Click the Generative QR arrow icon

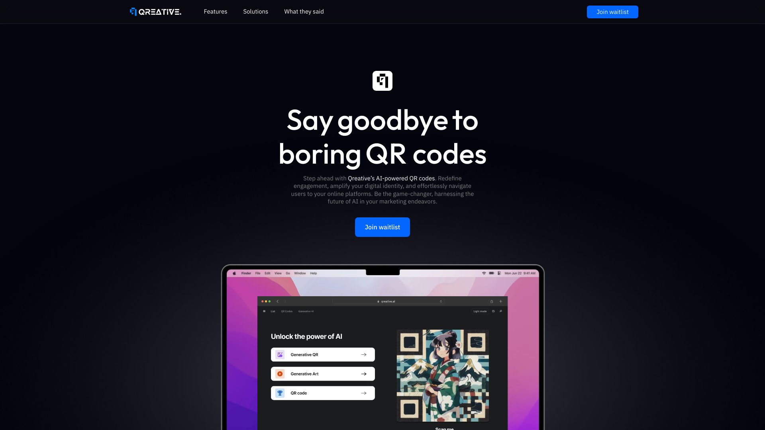coord(365,354)
